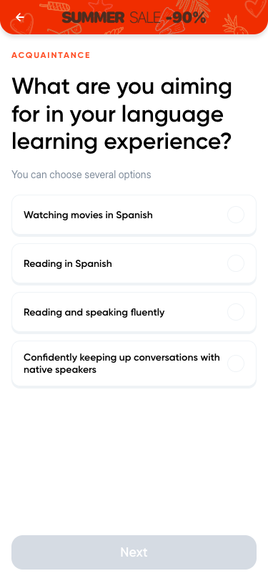Tap the pineapple doodle in the banner
The image size is (268, 581).
click(232, 24)
